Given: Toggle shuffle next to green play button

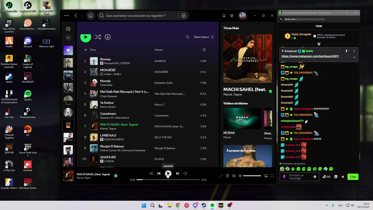Looking at the screenshot, I should 98,37.
